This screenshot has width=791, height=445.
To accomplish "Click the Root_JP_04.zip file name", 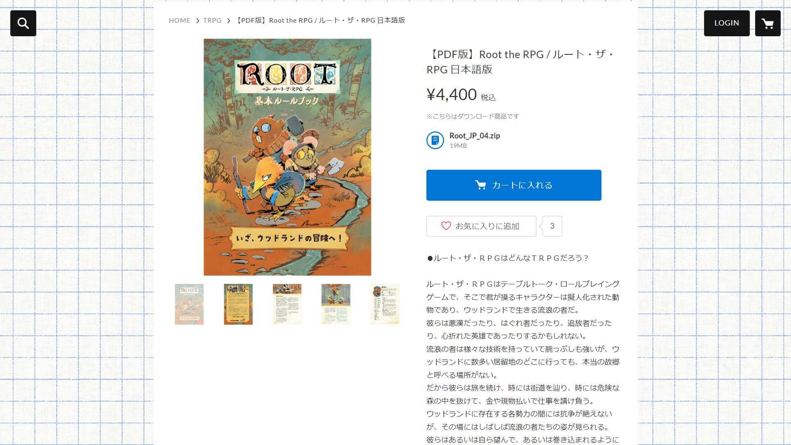I will pyautogui.click(x=475, y=136).
